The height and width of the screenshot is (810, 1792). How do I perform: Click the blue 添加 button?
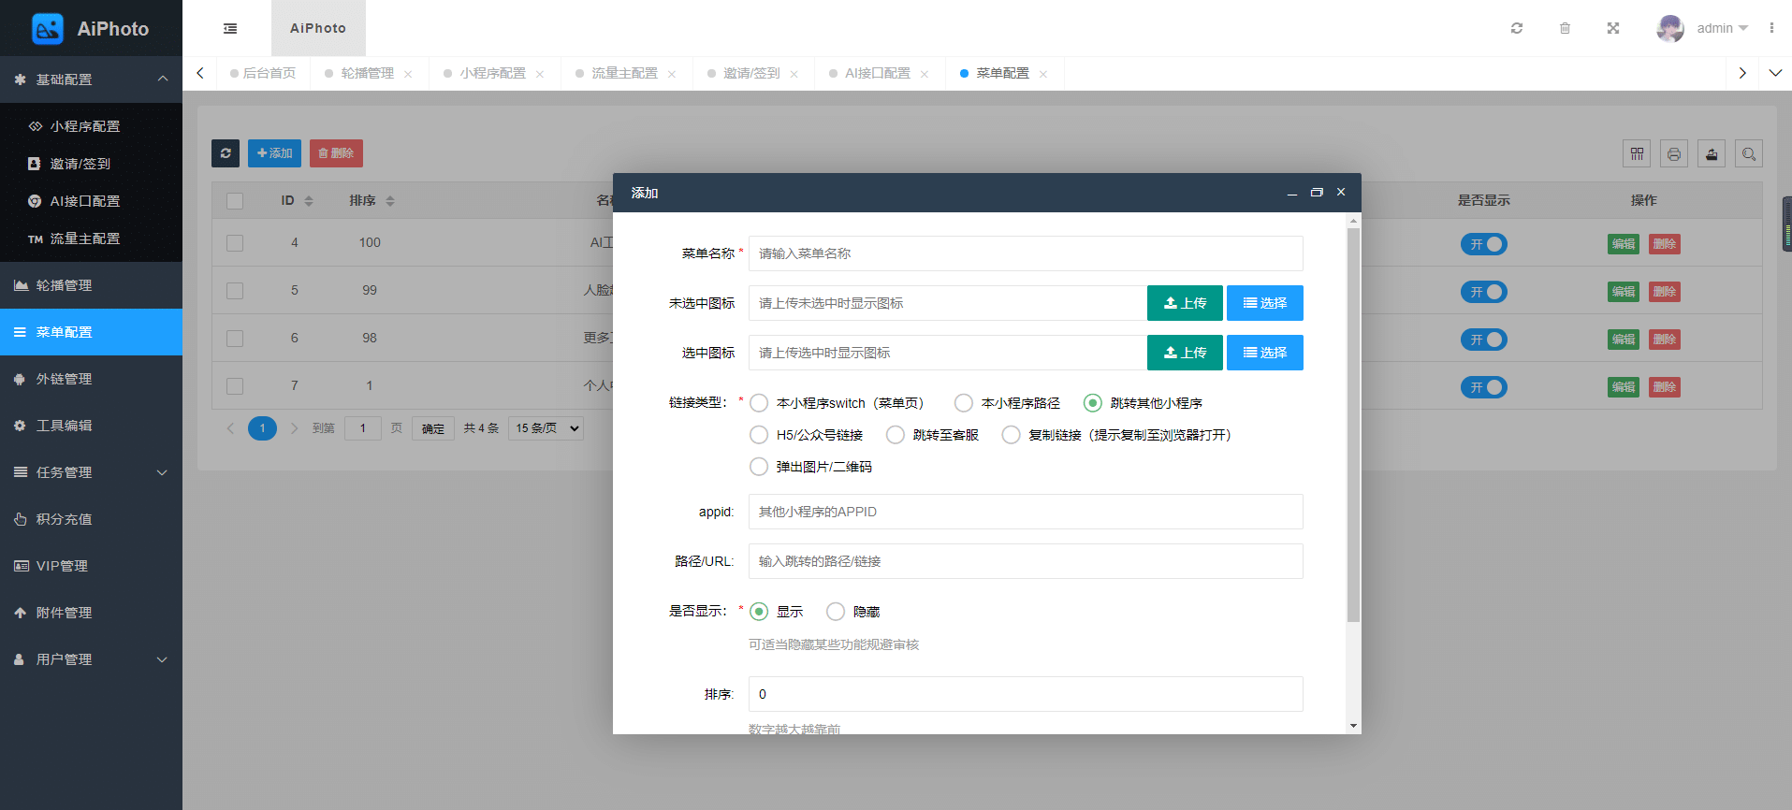point(274,153)
